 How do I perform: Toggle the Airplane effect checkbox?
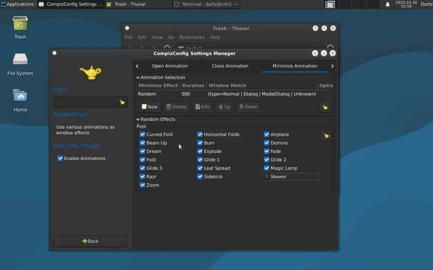(267, 134)
